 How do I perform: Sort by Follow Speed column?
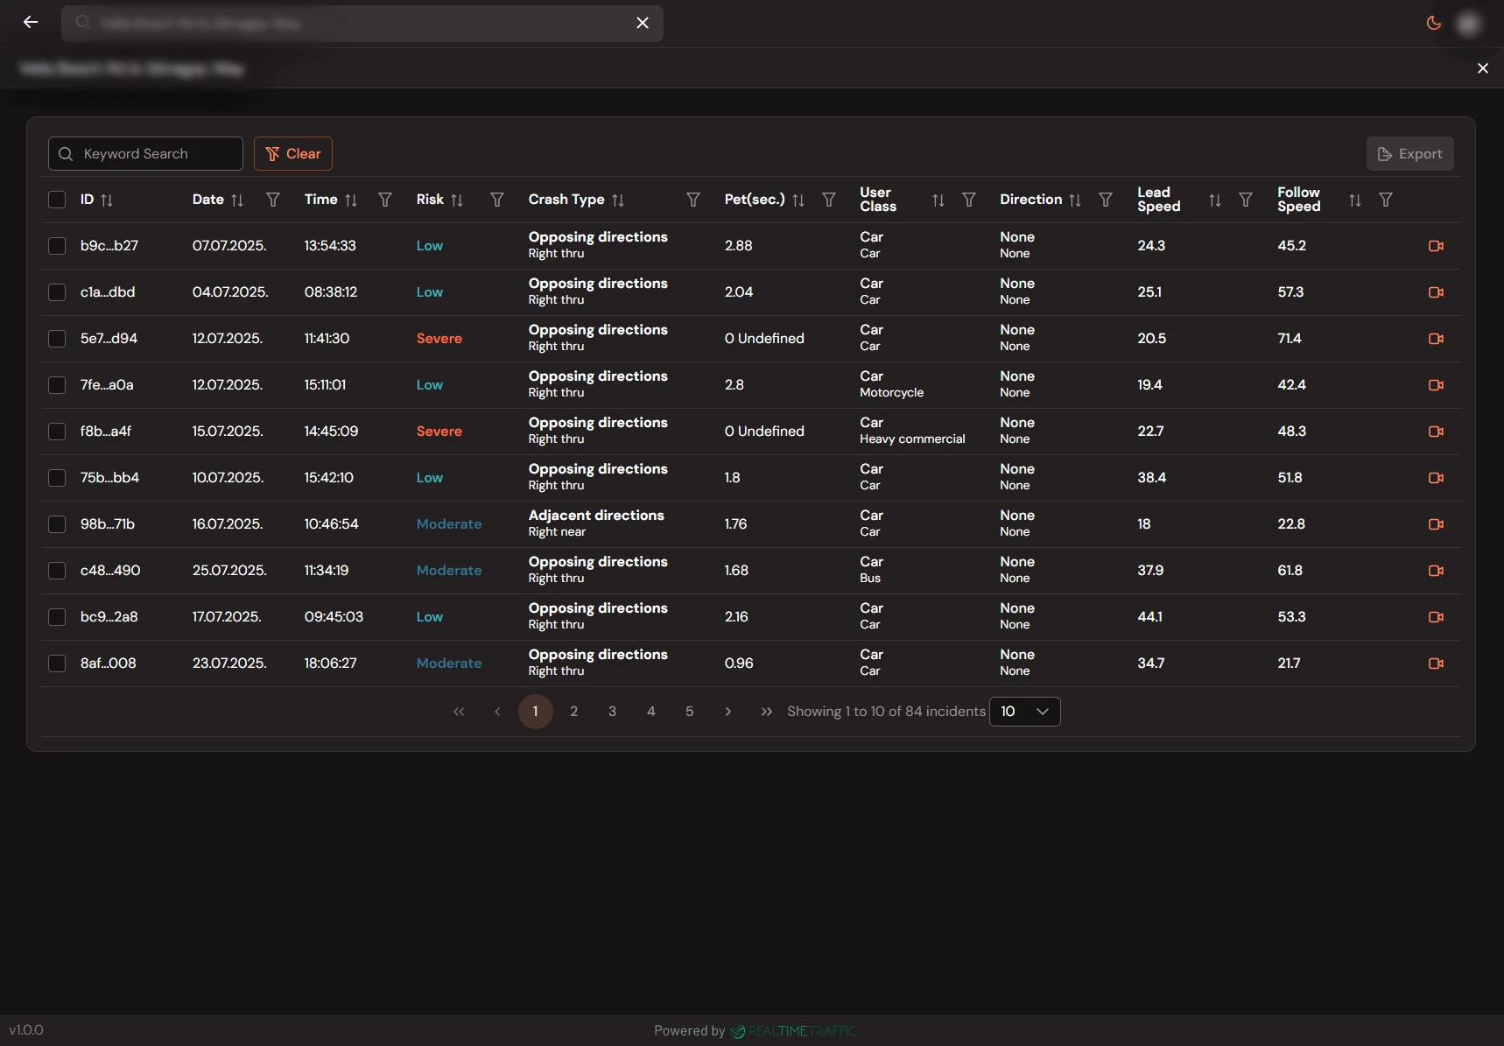[x=1354, y=200]
